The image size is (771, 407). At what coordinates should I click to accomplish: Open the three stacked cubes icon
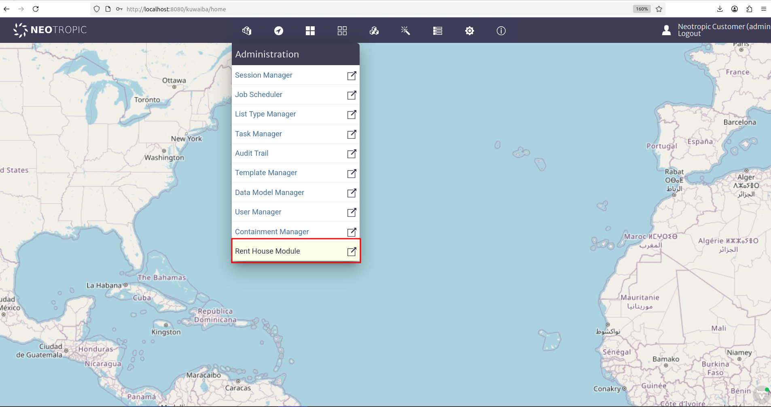(x=374, y=31)
